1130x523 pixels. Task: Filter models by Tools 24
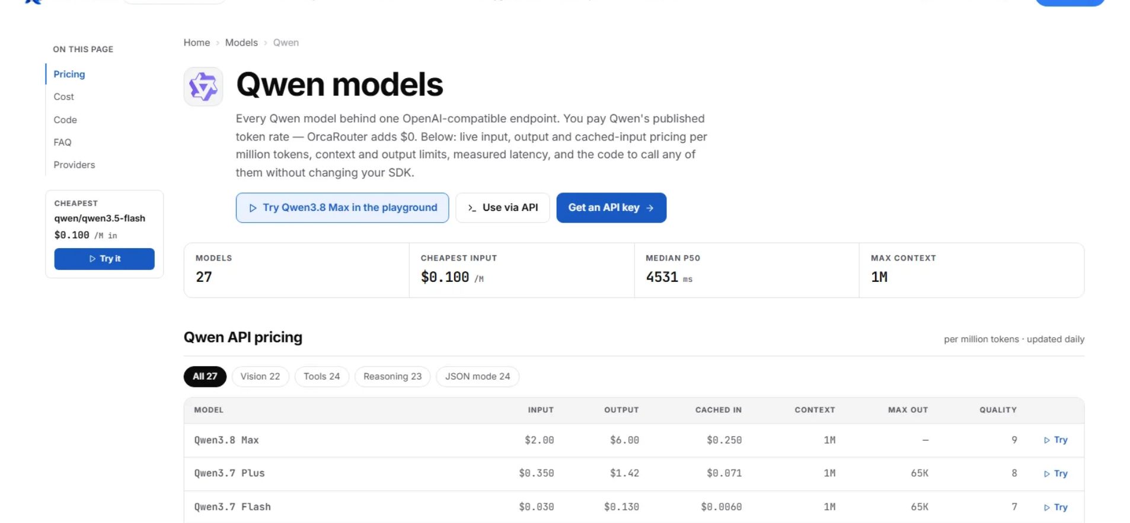click(322, 377)
